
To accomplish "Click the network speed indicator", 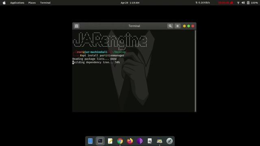I will [202, 3].
